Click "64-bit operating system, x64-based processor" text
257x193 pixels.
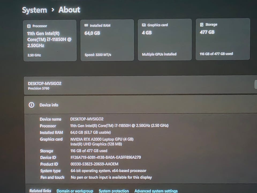pyautogui.click(x=108, y=171)
